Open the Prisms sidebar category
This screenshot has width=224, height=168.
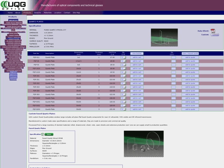click(x=13, y=79)
